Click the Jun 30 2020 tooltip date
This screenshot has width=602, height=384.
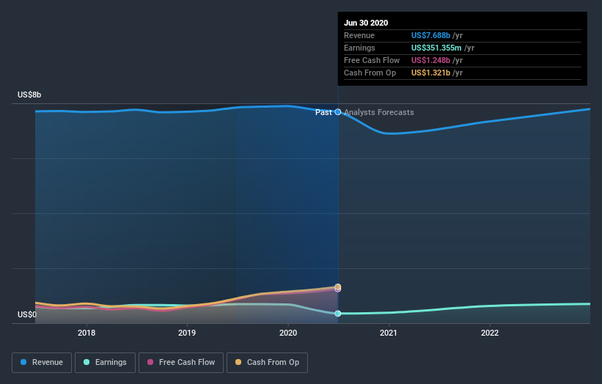pyautogui.click(x=366, y=23)
